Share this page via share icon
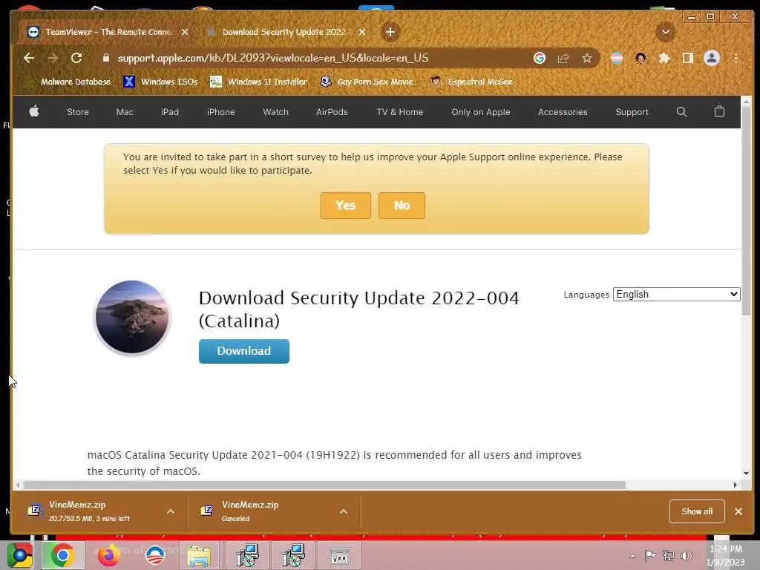 click(x=563, y=58)
